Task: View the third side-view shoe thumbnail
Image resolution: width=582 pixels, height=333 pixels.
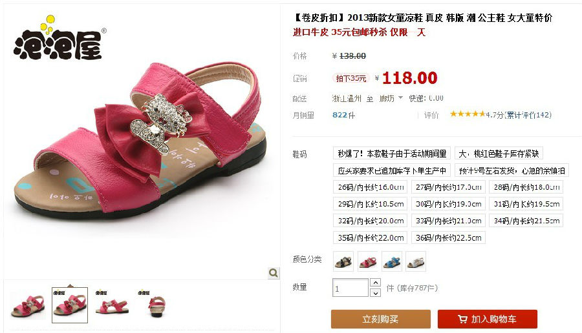Action: click(112, 305)
